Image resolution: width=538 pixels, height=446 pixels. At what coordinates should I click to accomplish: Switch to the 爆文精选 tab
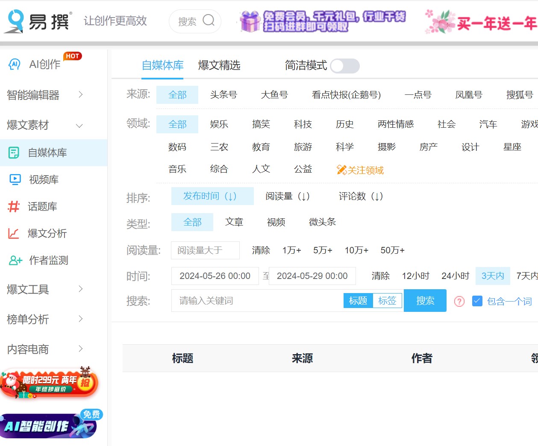click(x=219, y=66)
